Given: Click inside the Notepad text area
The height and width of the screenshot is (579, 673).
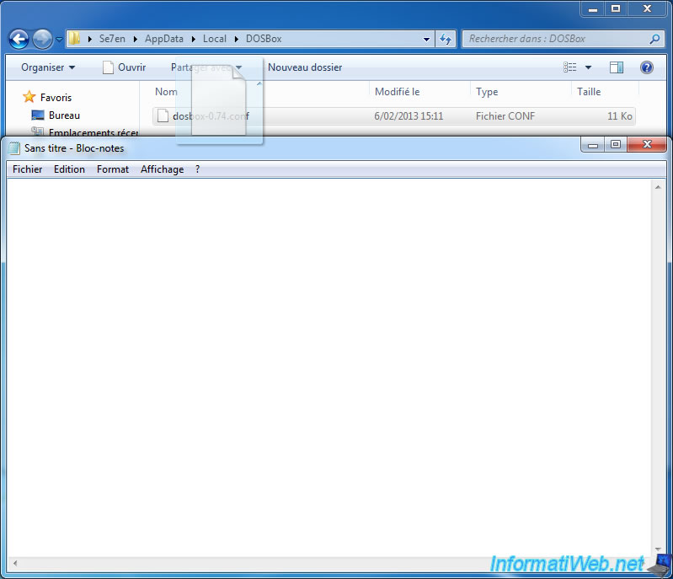Looking at the screenshot, I should (x=328, y=367).
